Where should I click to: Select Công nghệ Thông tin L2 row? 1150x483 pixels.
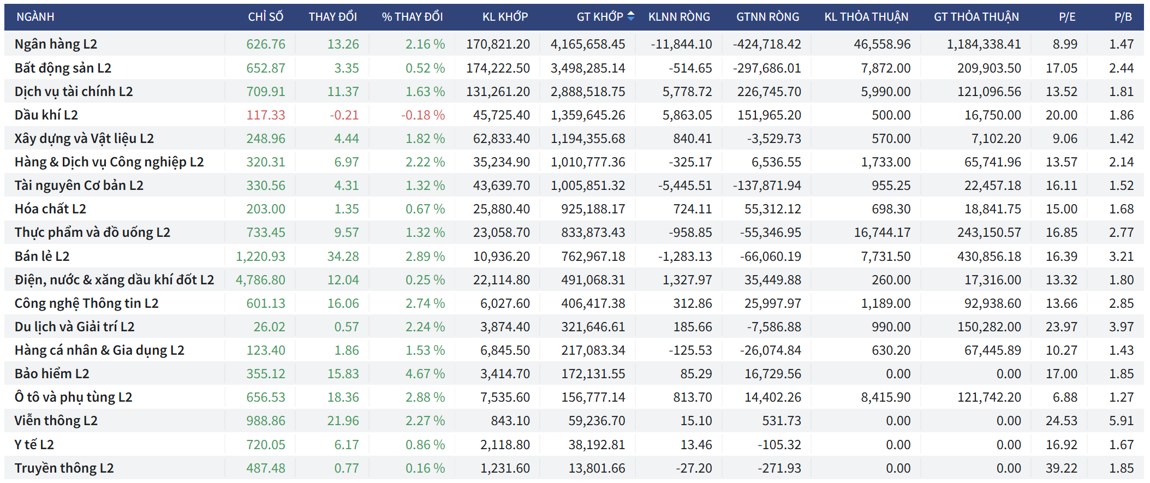(86, 303)
